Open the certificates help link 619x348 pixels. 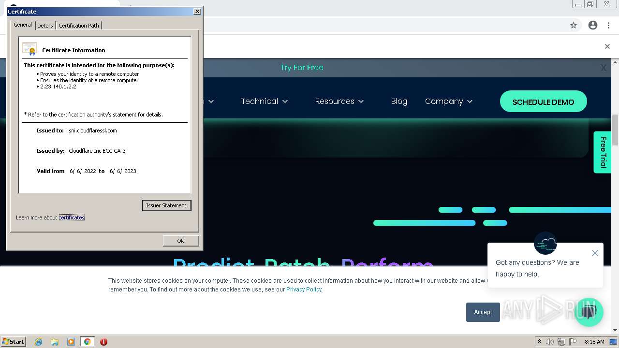[x=72, y=217]
